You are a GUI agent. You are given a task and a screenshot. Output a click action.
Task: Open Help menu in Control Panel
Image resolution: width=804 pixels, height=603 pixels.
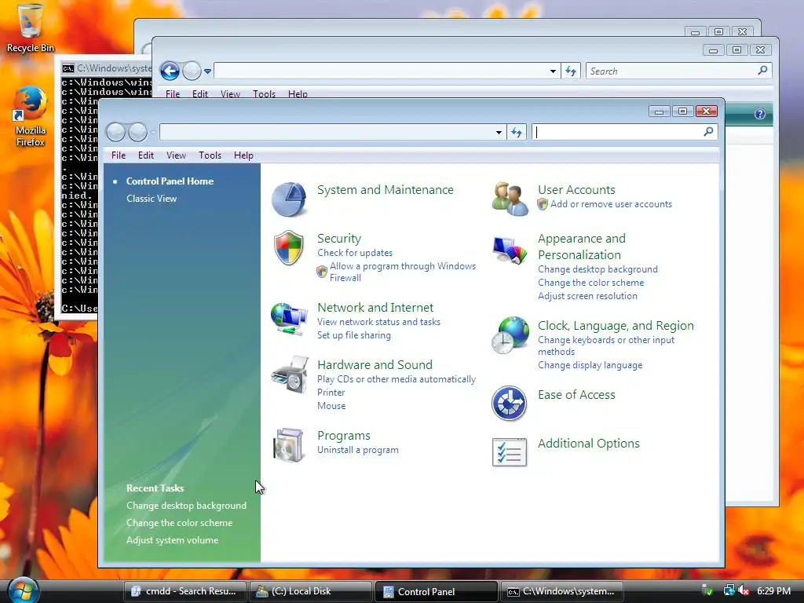(243, 155)
